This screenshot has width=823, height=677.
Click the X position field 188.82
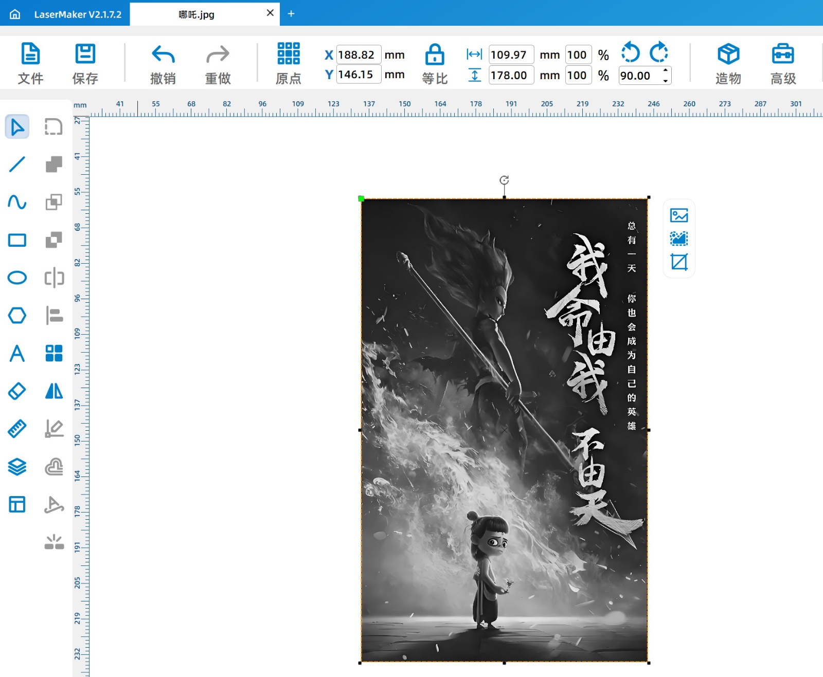point(359,54)
